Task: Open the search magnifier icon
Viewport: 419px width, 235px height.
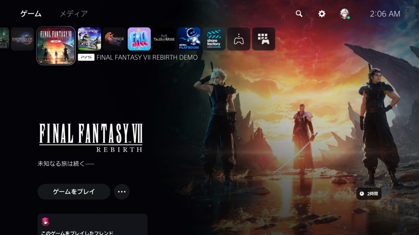Action: coord(299,14)
